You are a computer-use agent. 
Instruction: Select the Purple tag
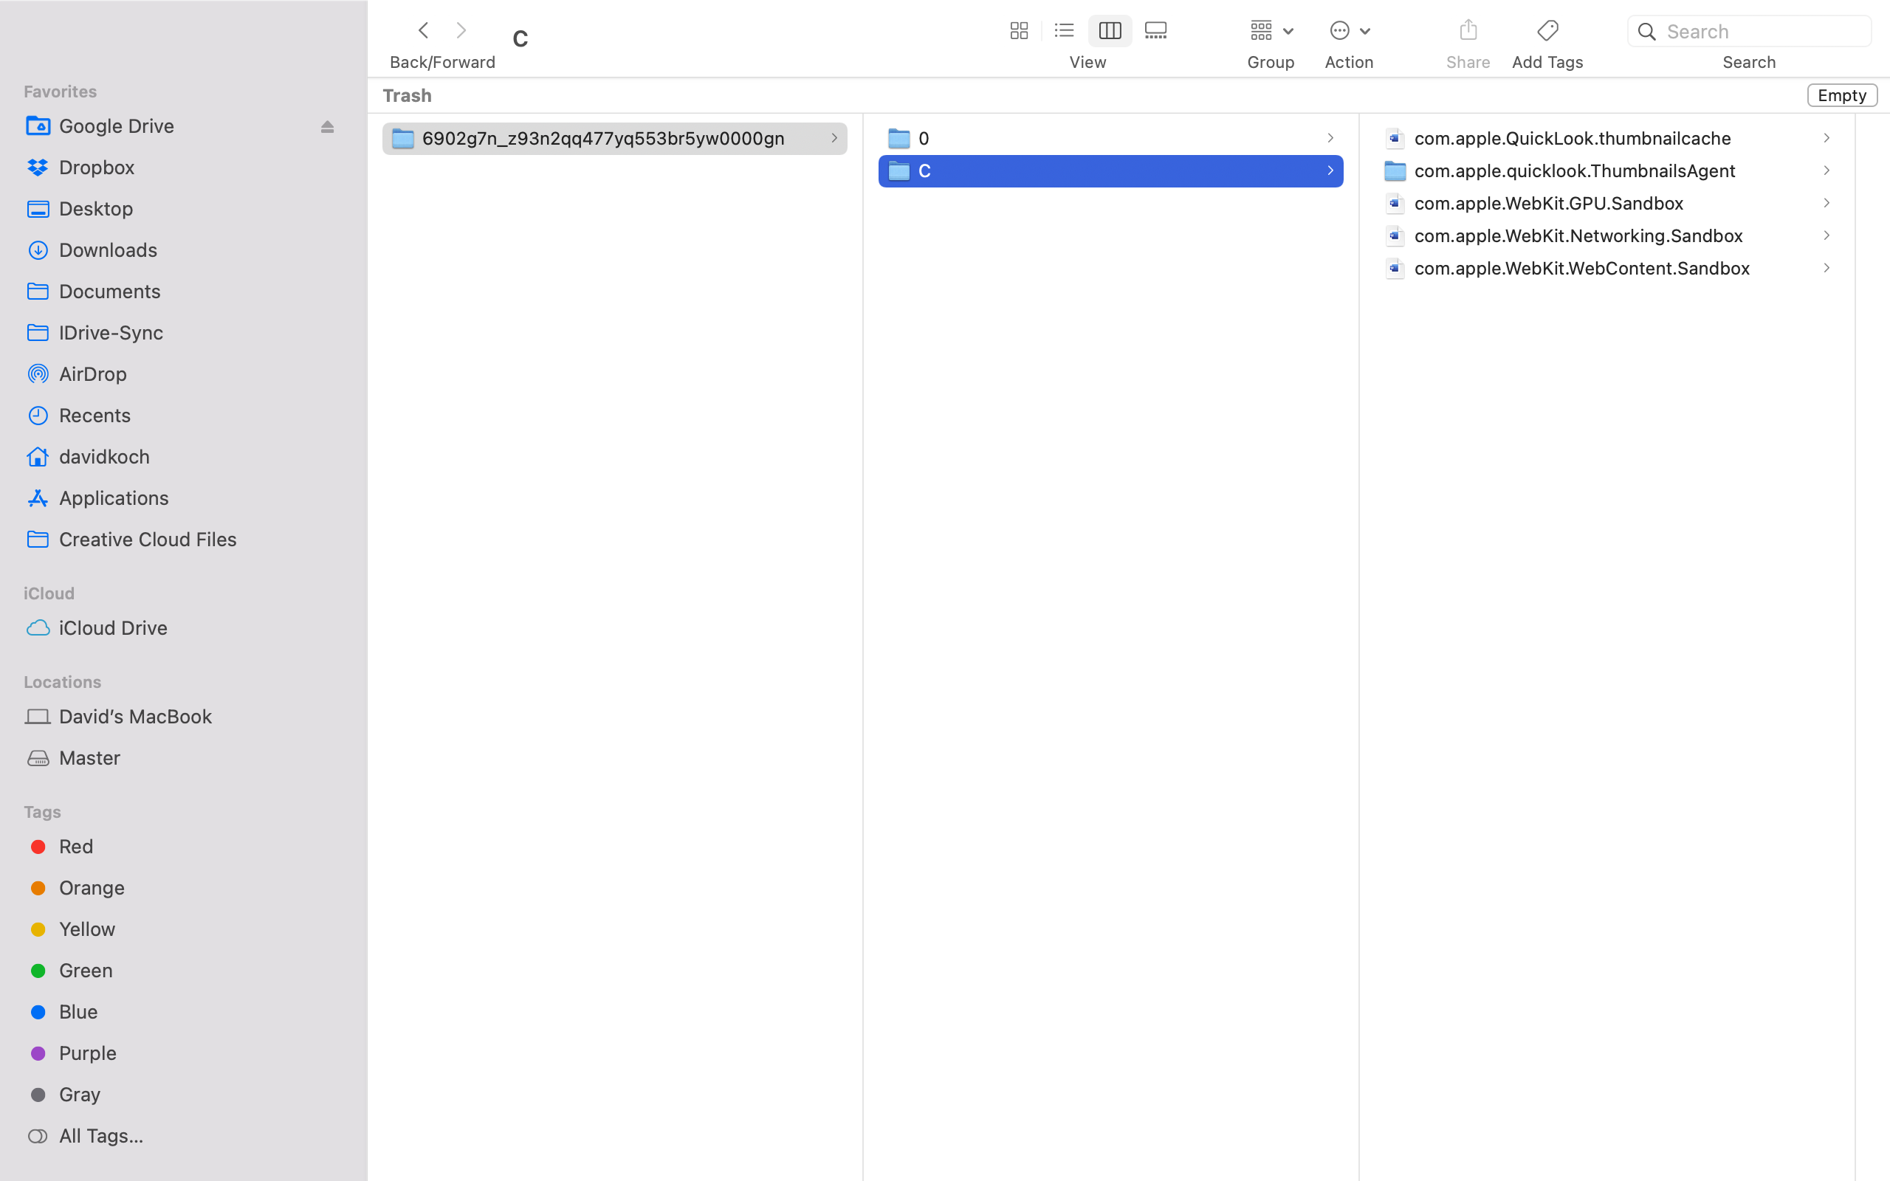tap(87, 1052)
